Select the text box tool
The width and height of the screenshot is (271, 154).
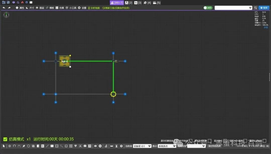tap(80, 146)
